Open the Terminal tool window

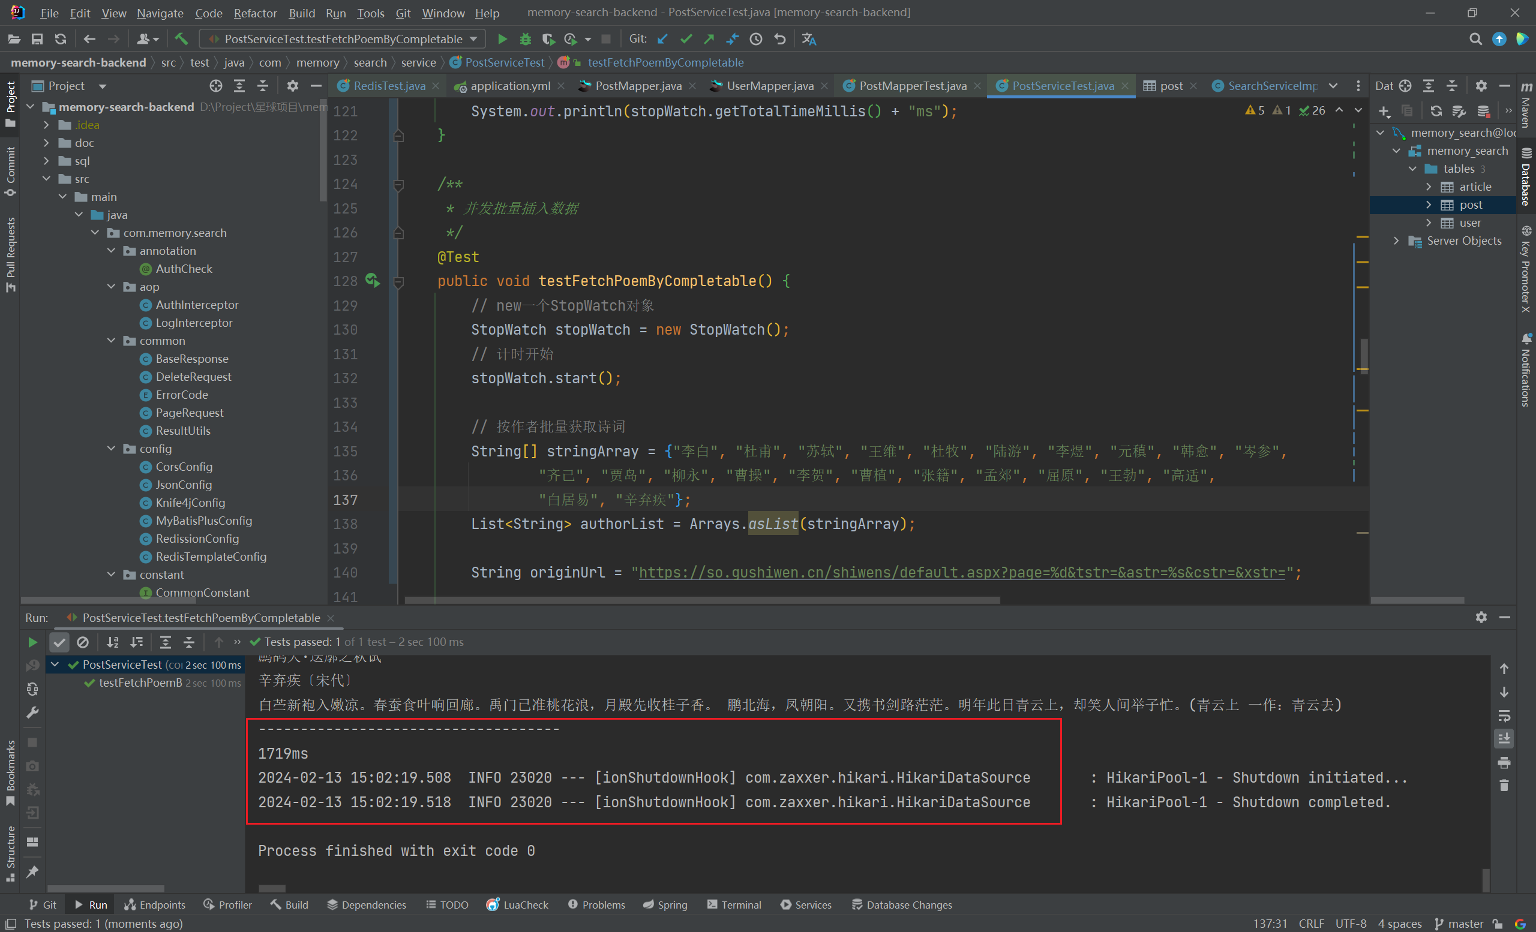pos(734,904)
